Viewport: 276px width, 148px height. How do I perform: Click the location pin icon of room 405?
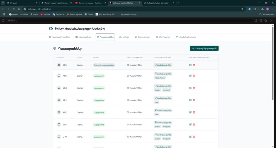(59, 65)
